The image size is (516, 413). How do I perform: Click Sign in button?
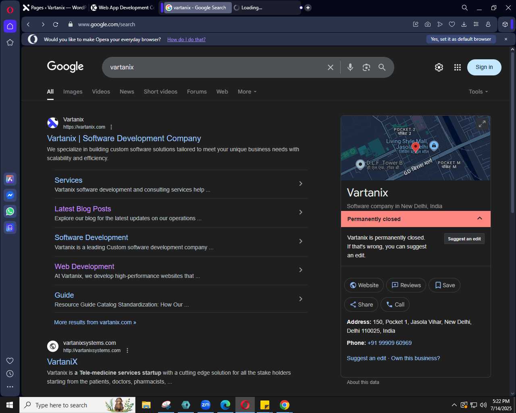point(484,67)
